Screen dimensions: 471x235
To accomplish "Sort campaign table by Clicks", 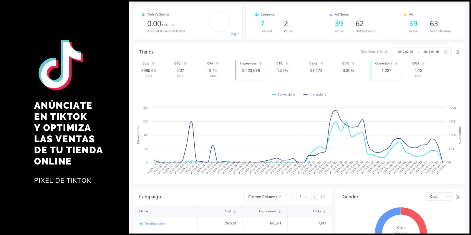I will 324,211.
